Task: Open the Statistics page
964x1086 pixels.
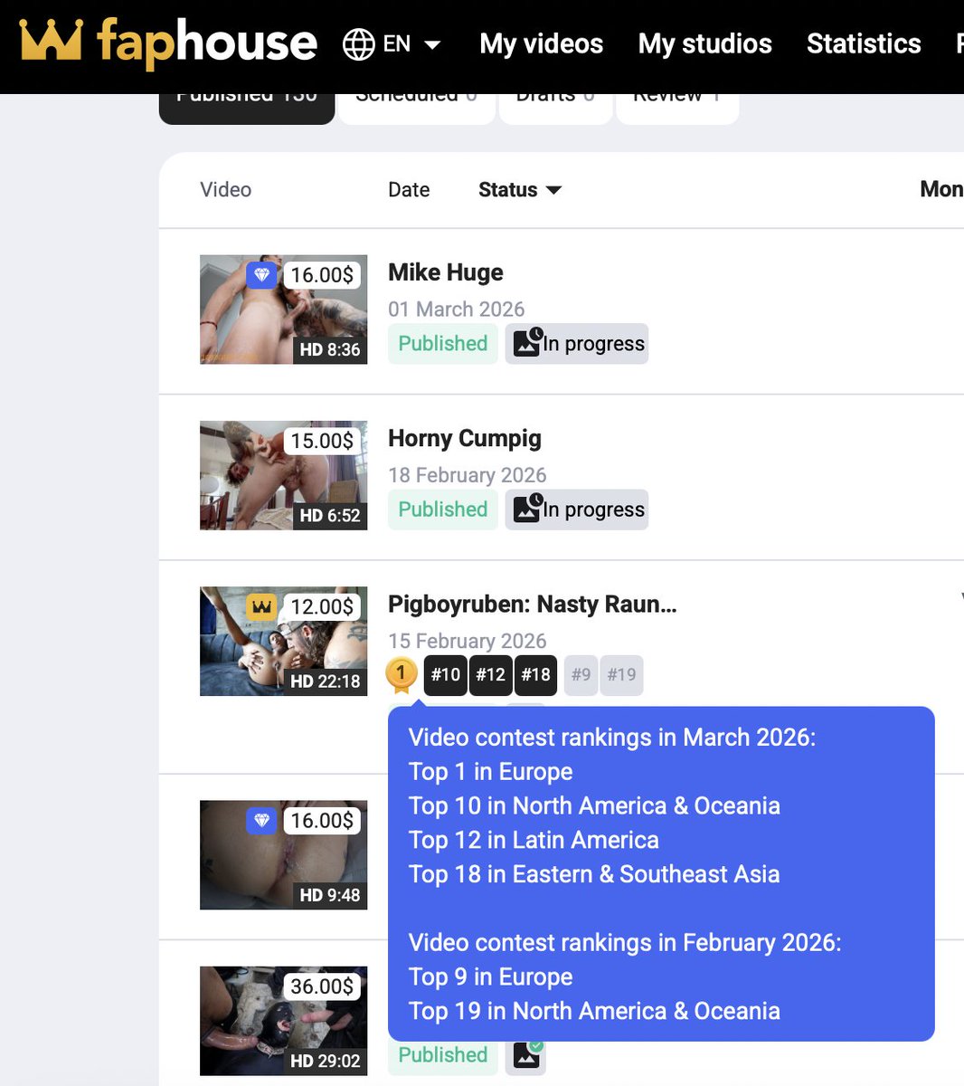Action: click(x=864, y=43)
